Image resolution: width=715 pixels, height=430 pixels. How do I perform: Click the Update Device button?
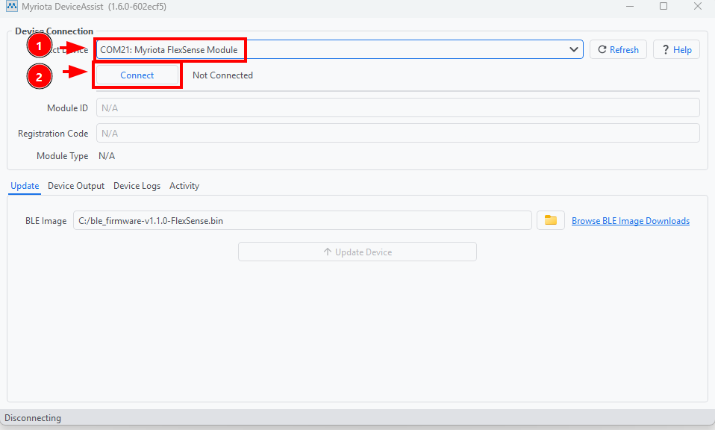click(x=357, y=252)
